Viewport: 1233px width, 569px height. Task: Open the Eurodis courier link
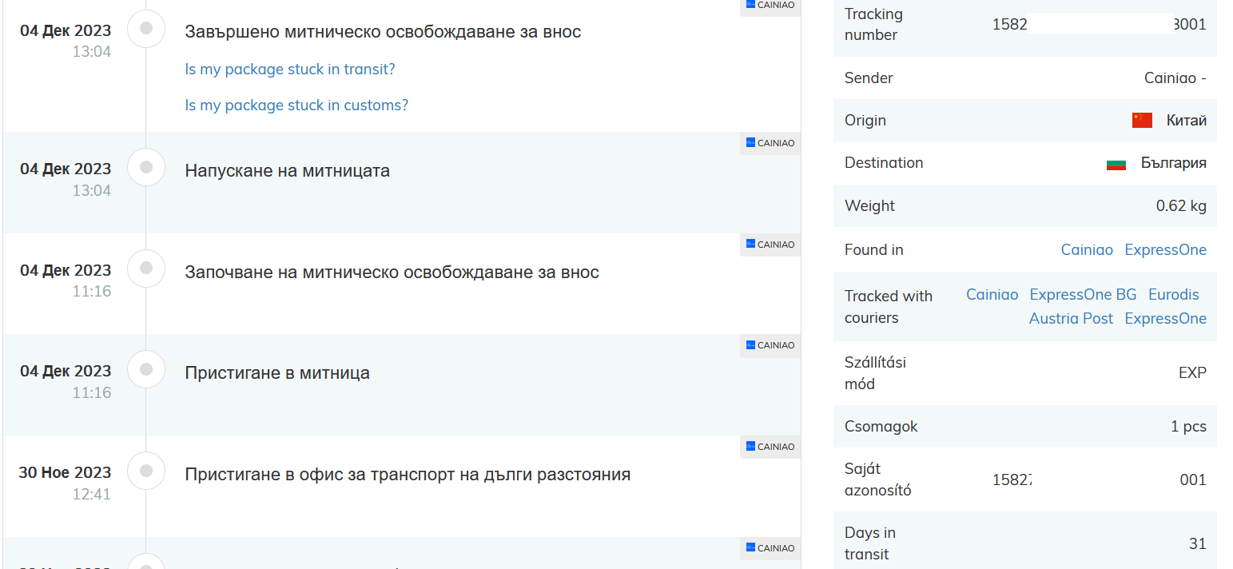(1174, 295)
